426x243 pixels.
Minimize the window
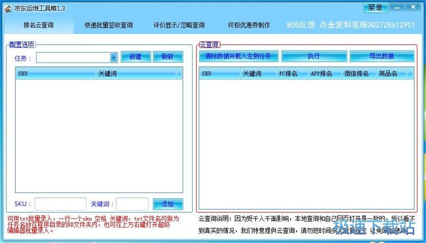[397, 7]
